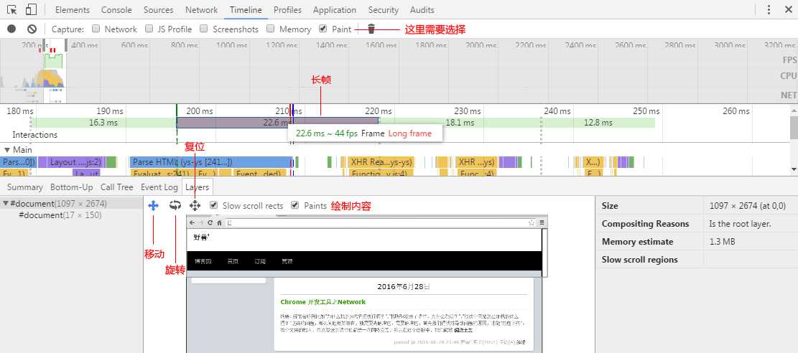Toggle the Slow scroll rects checkbox
This screenshot has height=353, width=798.
(x=214, y=205)
